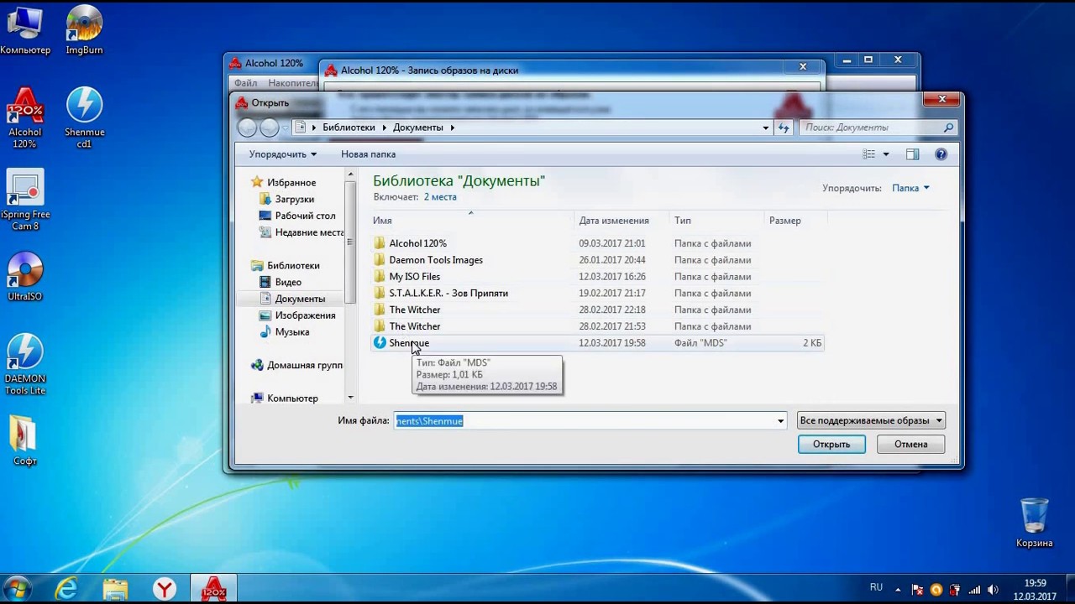Sort by the Имя column header
The width and height of the screenshot is (1075, 604).
tap(473, 221)
